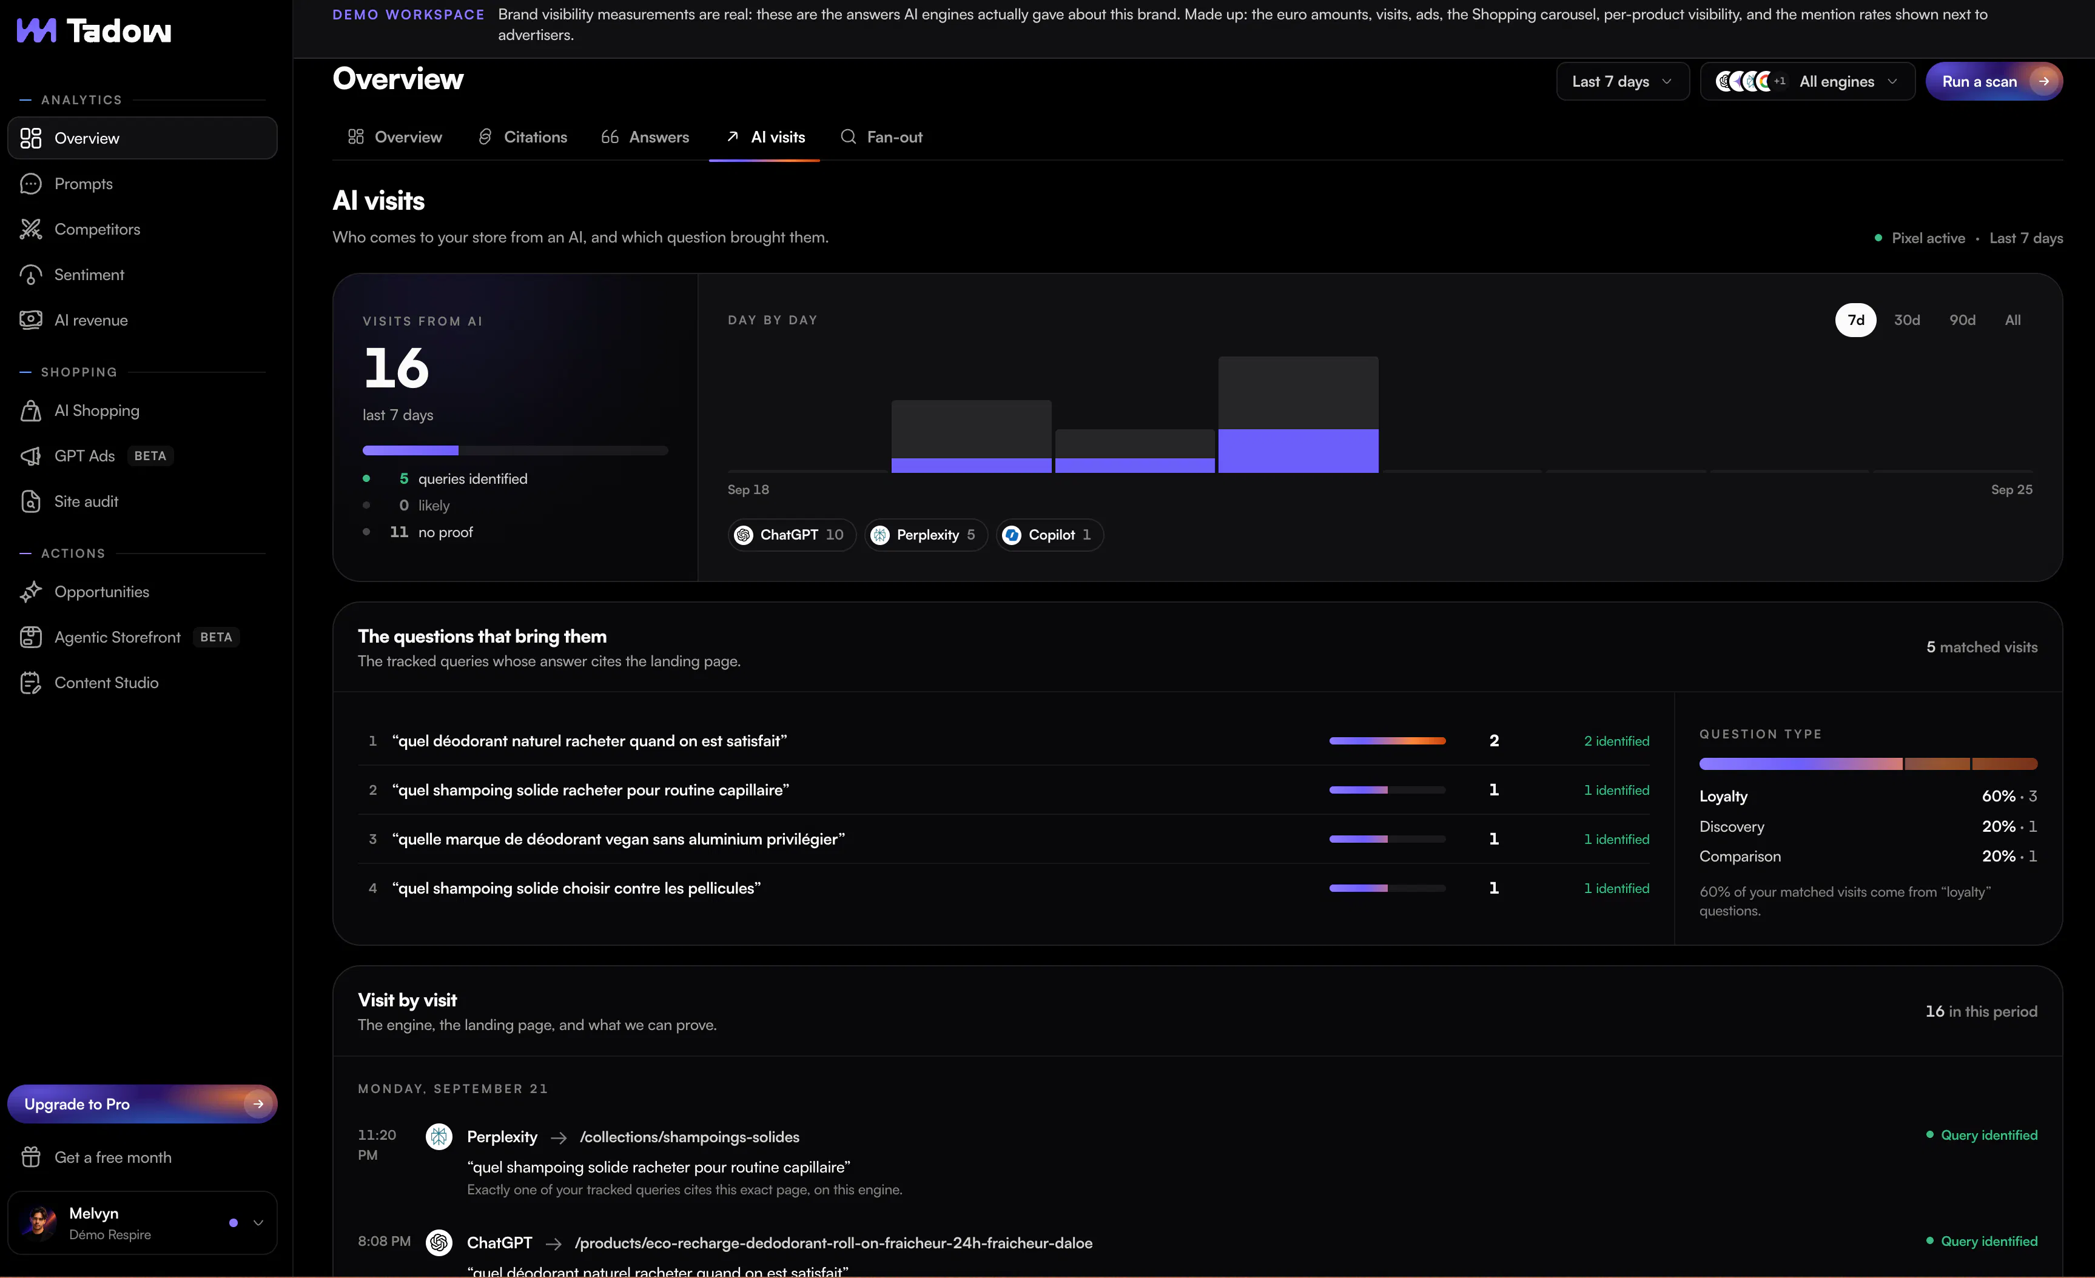This screenshot has height=1278, width=2095.
Task: Select the All range toggle
Action: pyautogui.click(x=2013, y=320)
